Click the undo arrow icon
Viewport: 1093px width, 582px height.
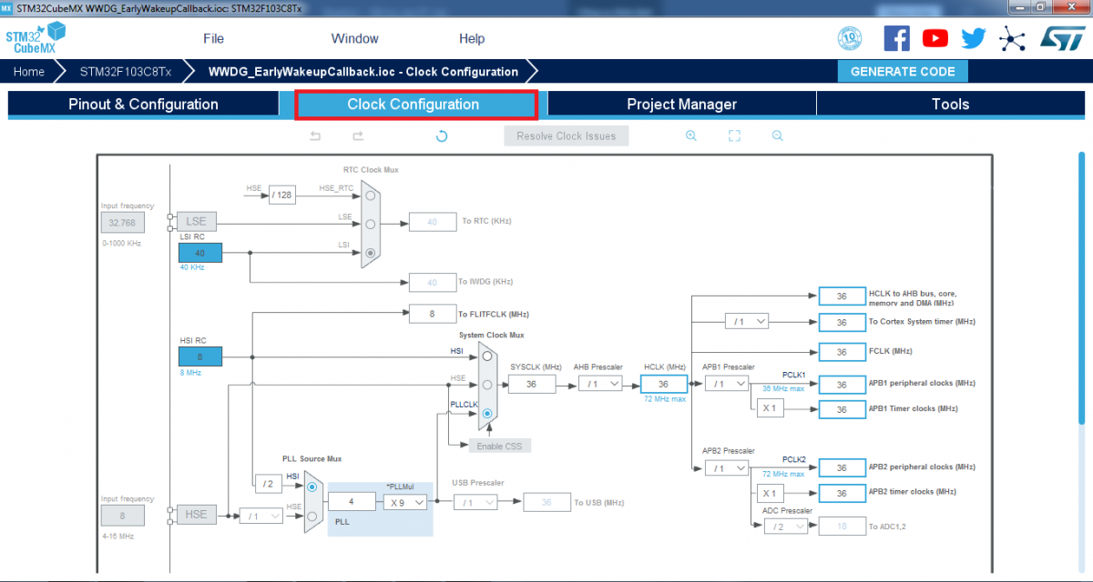[x=316, y=136]
